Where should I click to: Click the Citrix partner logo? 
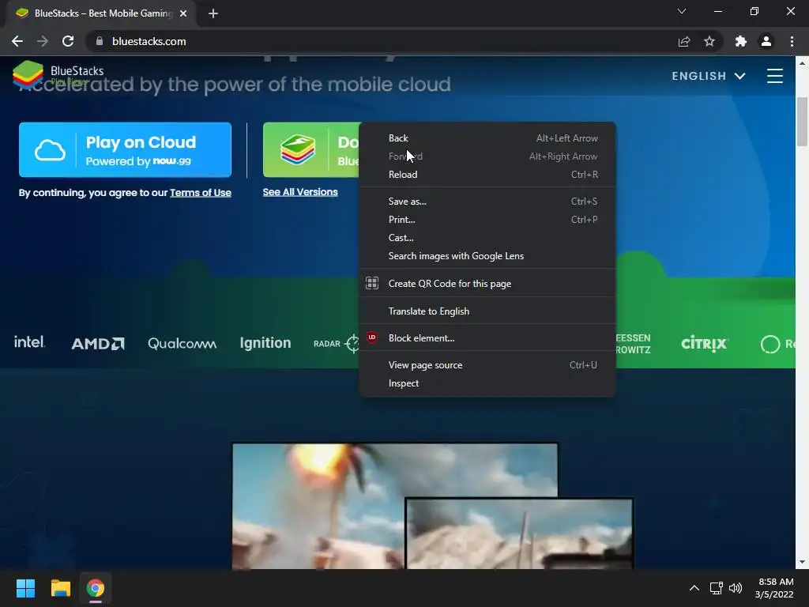tap(704, 343)
